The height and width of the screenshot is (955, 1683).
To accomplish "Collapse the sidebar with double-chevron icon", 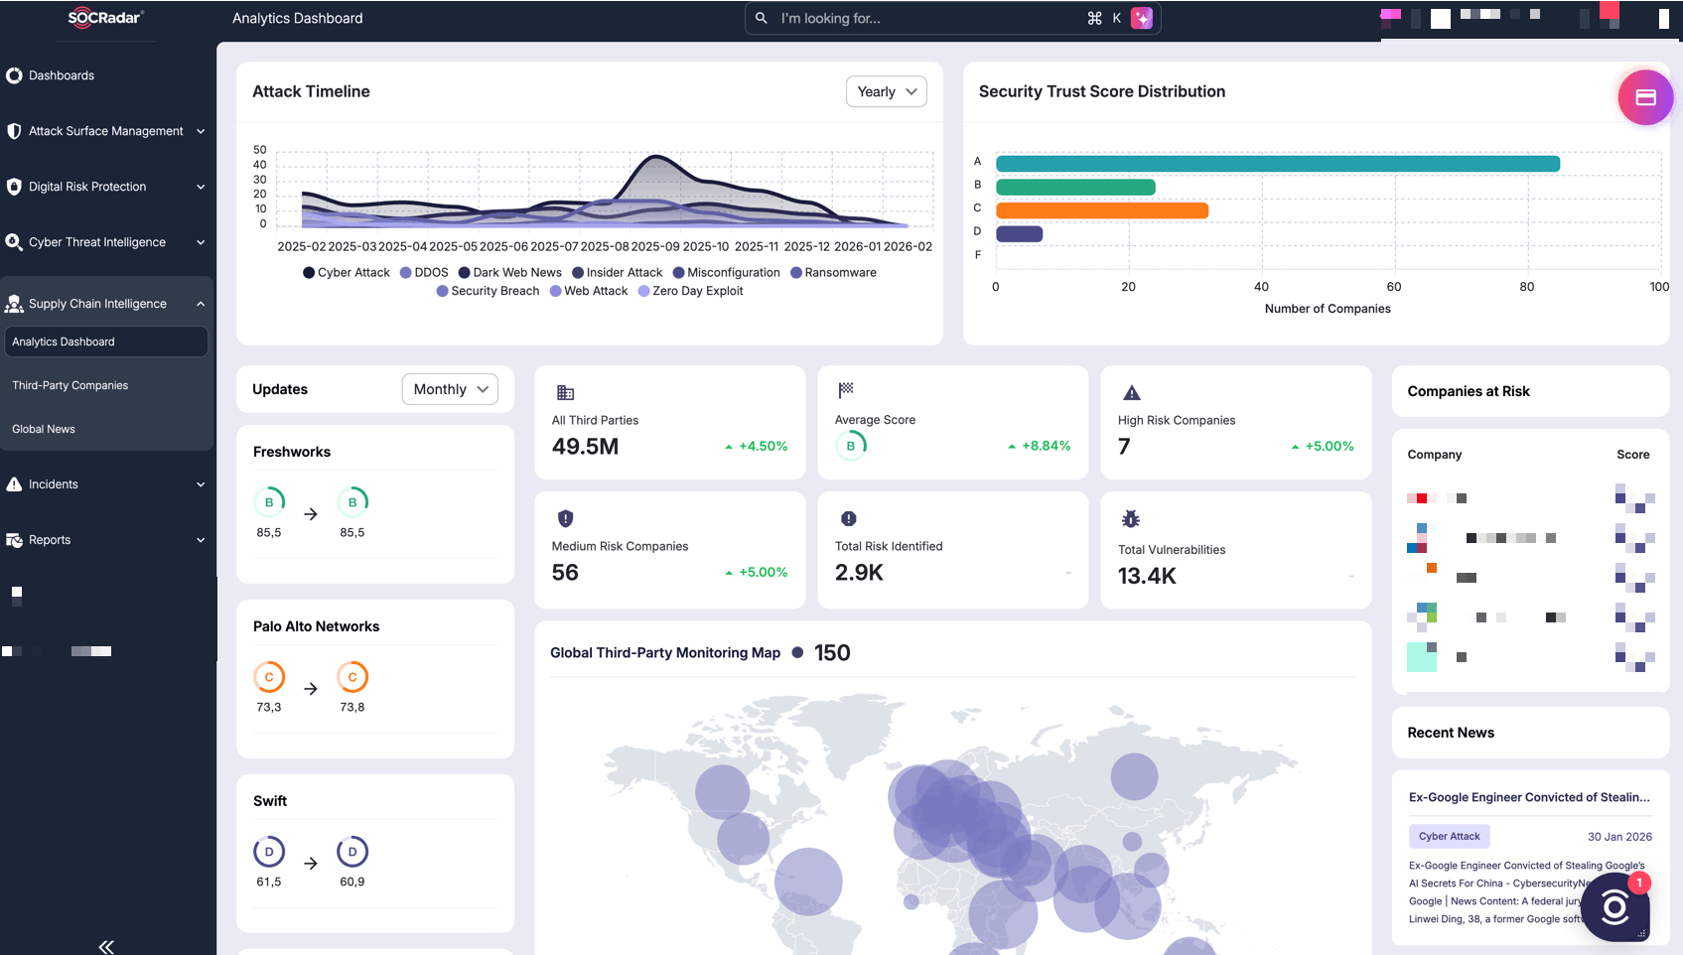I will 106,947.
